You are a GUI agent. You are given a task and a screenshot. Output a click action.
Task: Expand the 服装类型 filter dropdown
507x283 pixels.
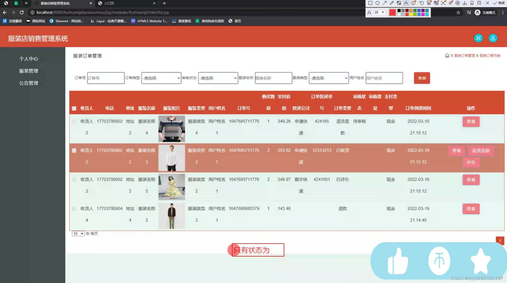click(x=329, y=78)
